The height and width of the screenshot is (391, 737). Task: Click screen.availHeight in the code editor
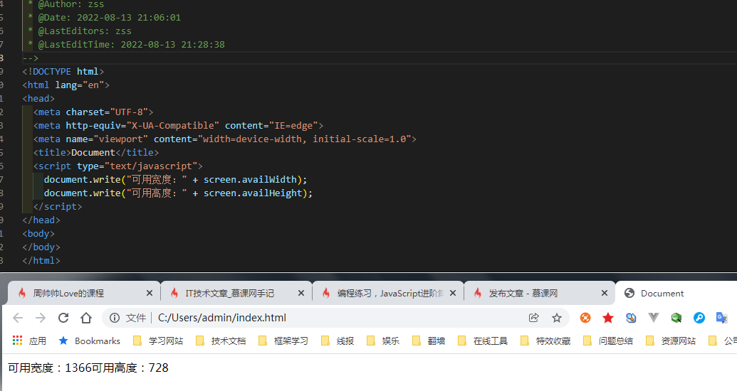(x=253, y=193)
